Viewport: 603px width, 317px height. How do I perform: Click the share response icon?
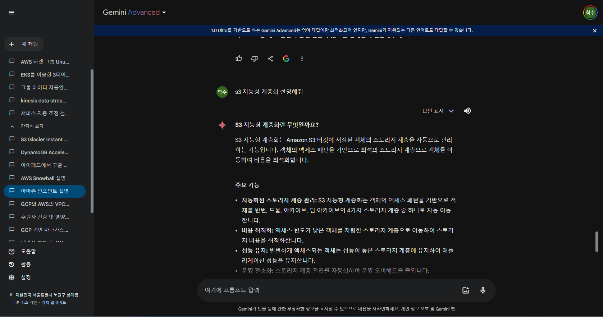click(x=270, y=59)
